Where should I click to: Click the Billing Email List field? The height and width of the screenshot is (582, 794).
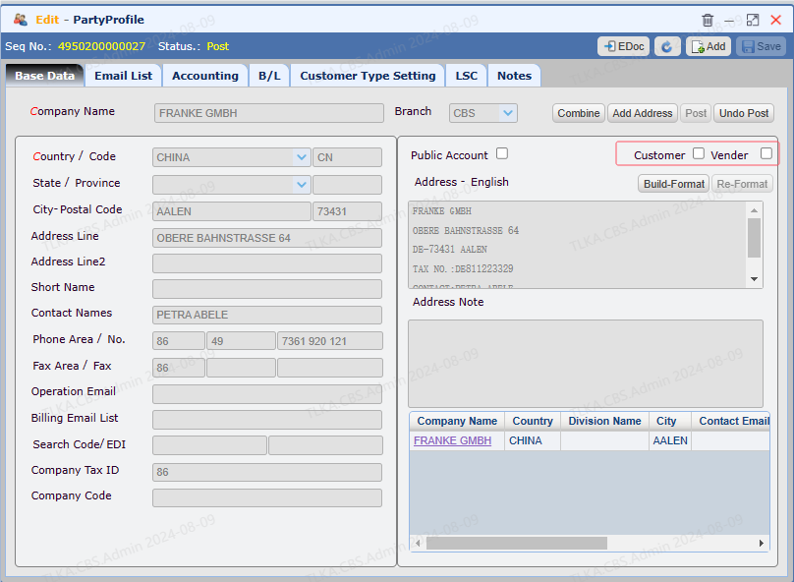click(267, 420)
